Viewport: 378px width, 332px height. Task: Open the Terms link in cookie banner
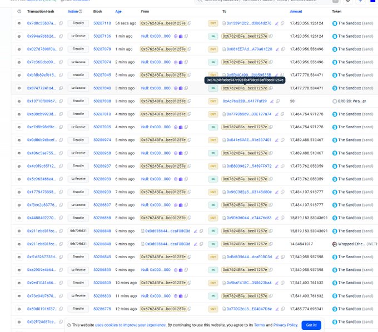tap(260, 325)
